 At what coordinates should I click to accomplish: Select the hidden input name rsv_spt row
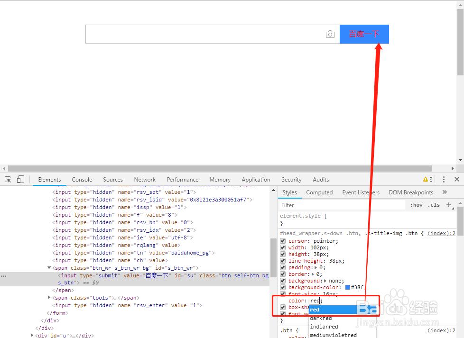[x=124, y=192]
